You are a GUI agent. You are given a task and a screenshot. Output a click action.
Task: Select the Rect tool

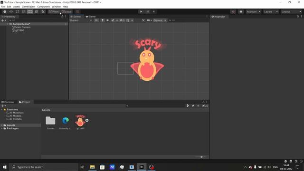(30, 11)
